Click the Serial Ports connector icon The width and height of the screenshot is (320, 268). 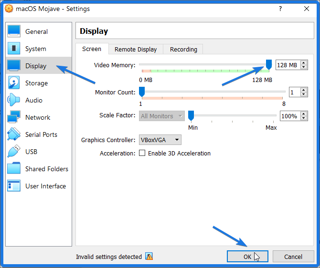click(14, 134)
